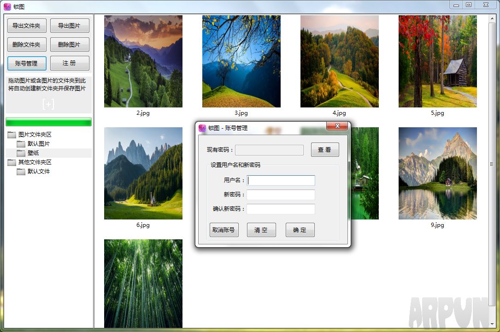Click the 现有密码 input field

click(269, 149)
